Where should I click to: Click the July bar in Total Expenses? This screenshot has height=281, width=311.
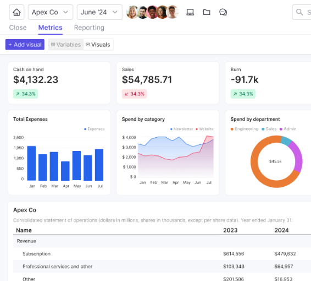click(99, 165)
